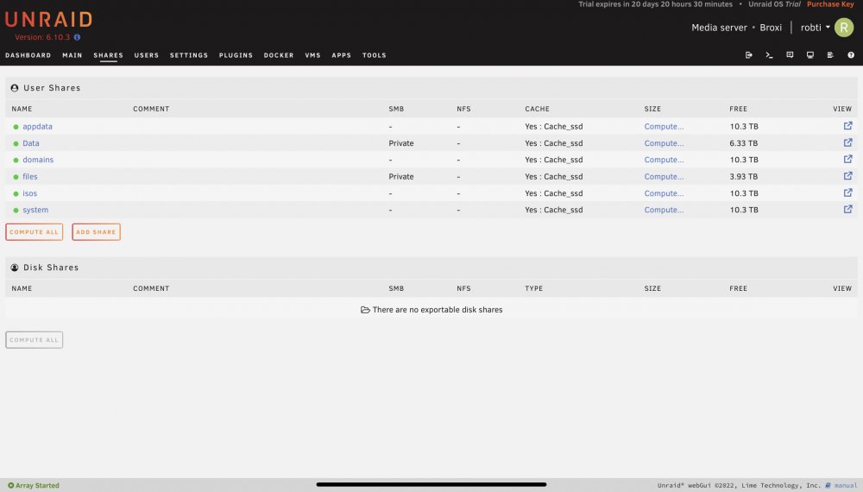Open the feedback icon in the toolbar
The width and height of the screenshot is (863, 492).
click(x=790, y=55)
